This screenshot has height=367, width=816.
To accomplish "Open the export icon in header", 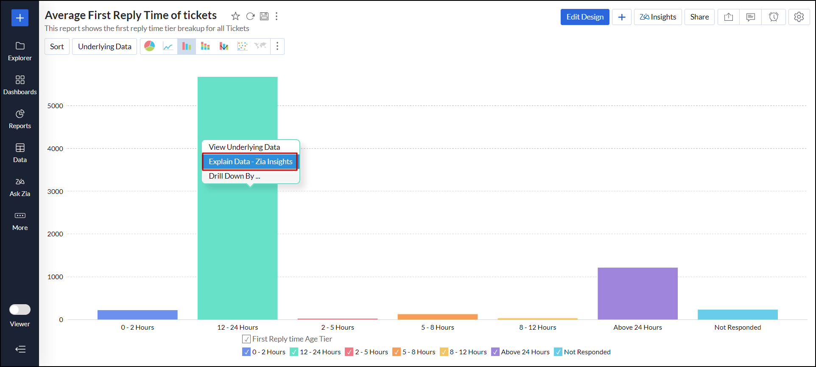I will (728, 17).
